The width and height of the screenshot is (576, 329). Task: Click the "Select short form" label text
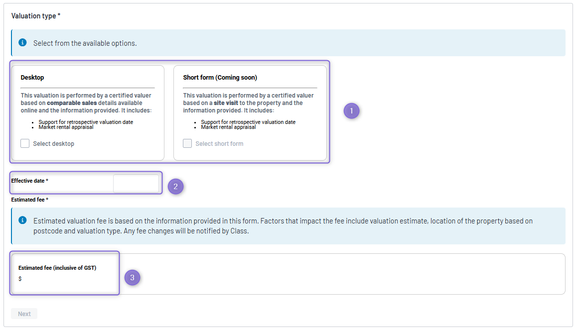219,144
